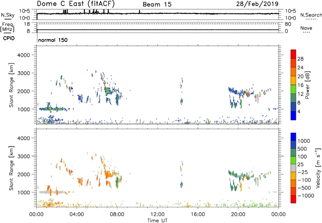Screen dimensions: 322x223
Task: Click the gray 1000 km echo band in the velocity panel
Action: coord(52,192)
